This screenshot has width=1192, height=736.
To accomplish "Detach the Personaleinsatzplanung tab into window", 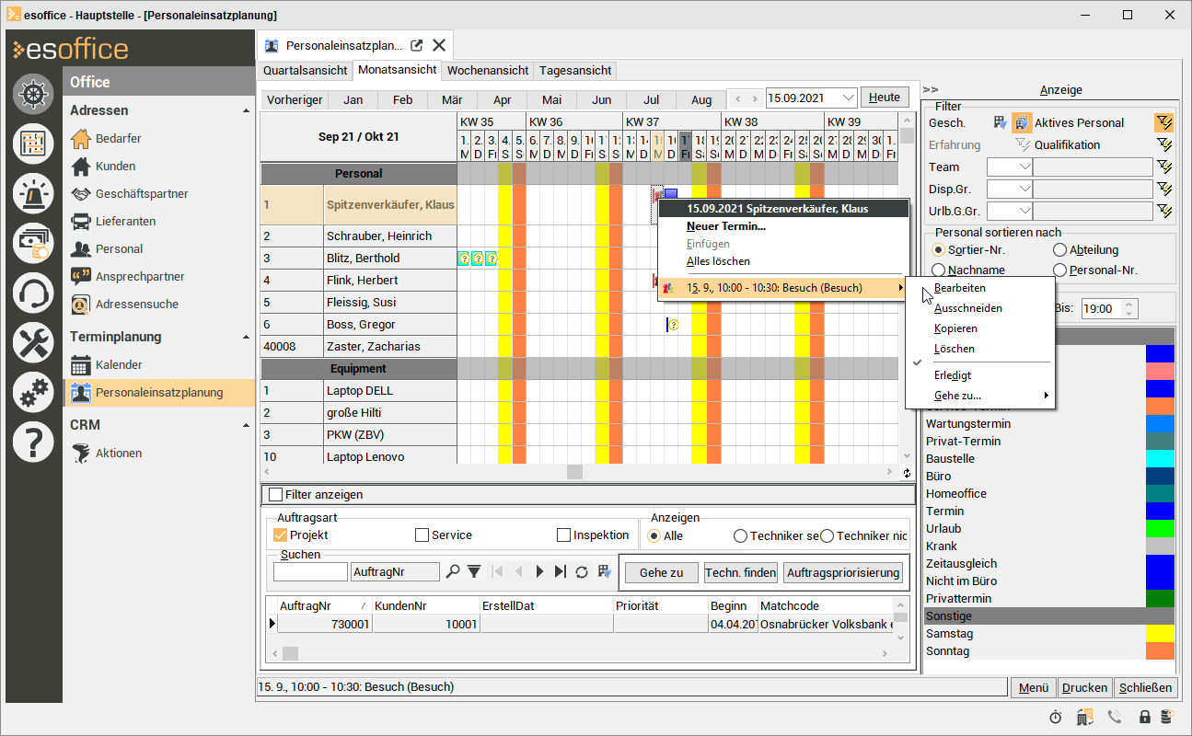I will (417, 45).
